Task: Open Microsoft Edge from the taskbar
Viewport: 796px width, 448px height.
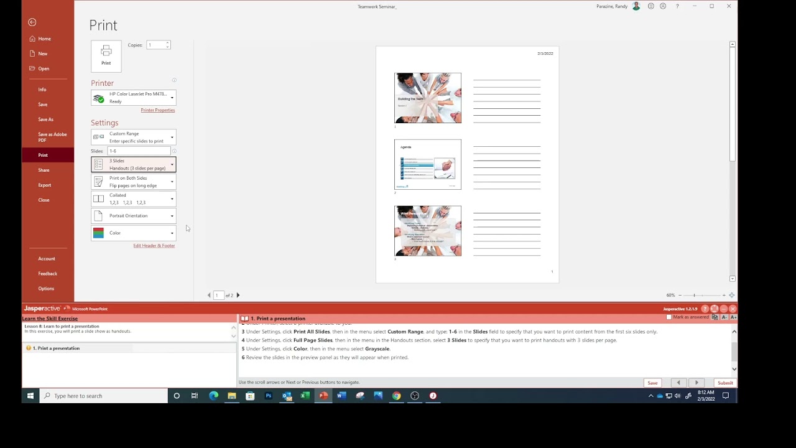Action: click(213, 396)
